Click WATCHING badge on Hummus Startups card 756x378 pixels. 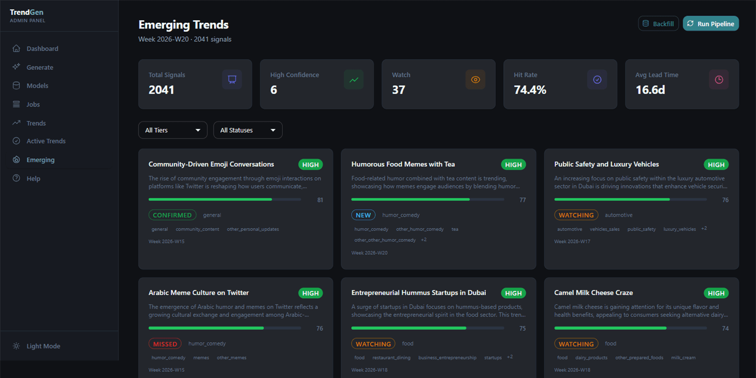373,343
